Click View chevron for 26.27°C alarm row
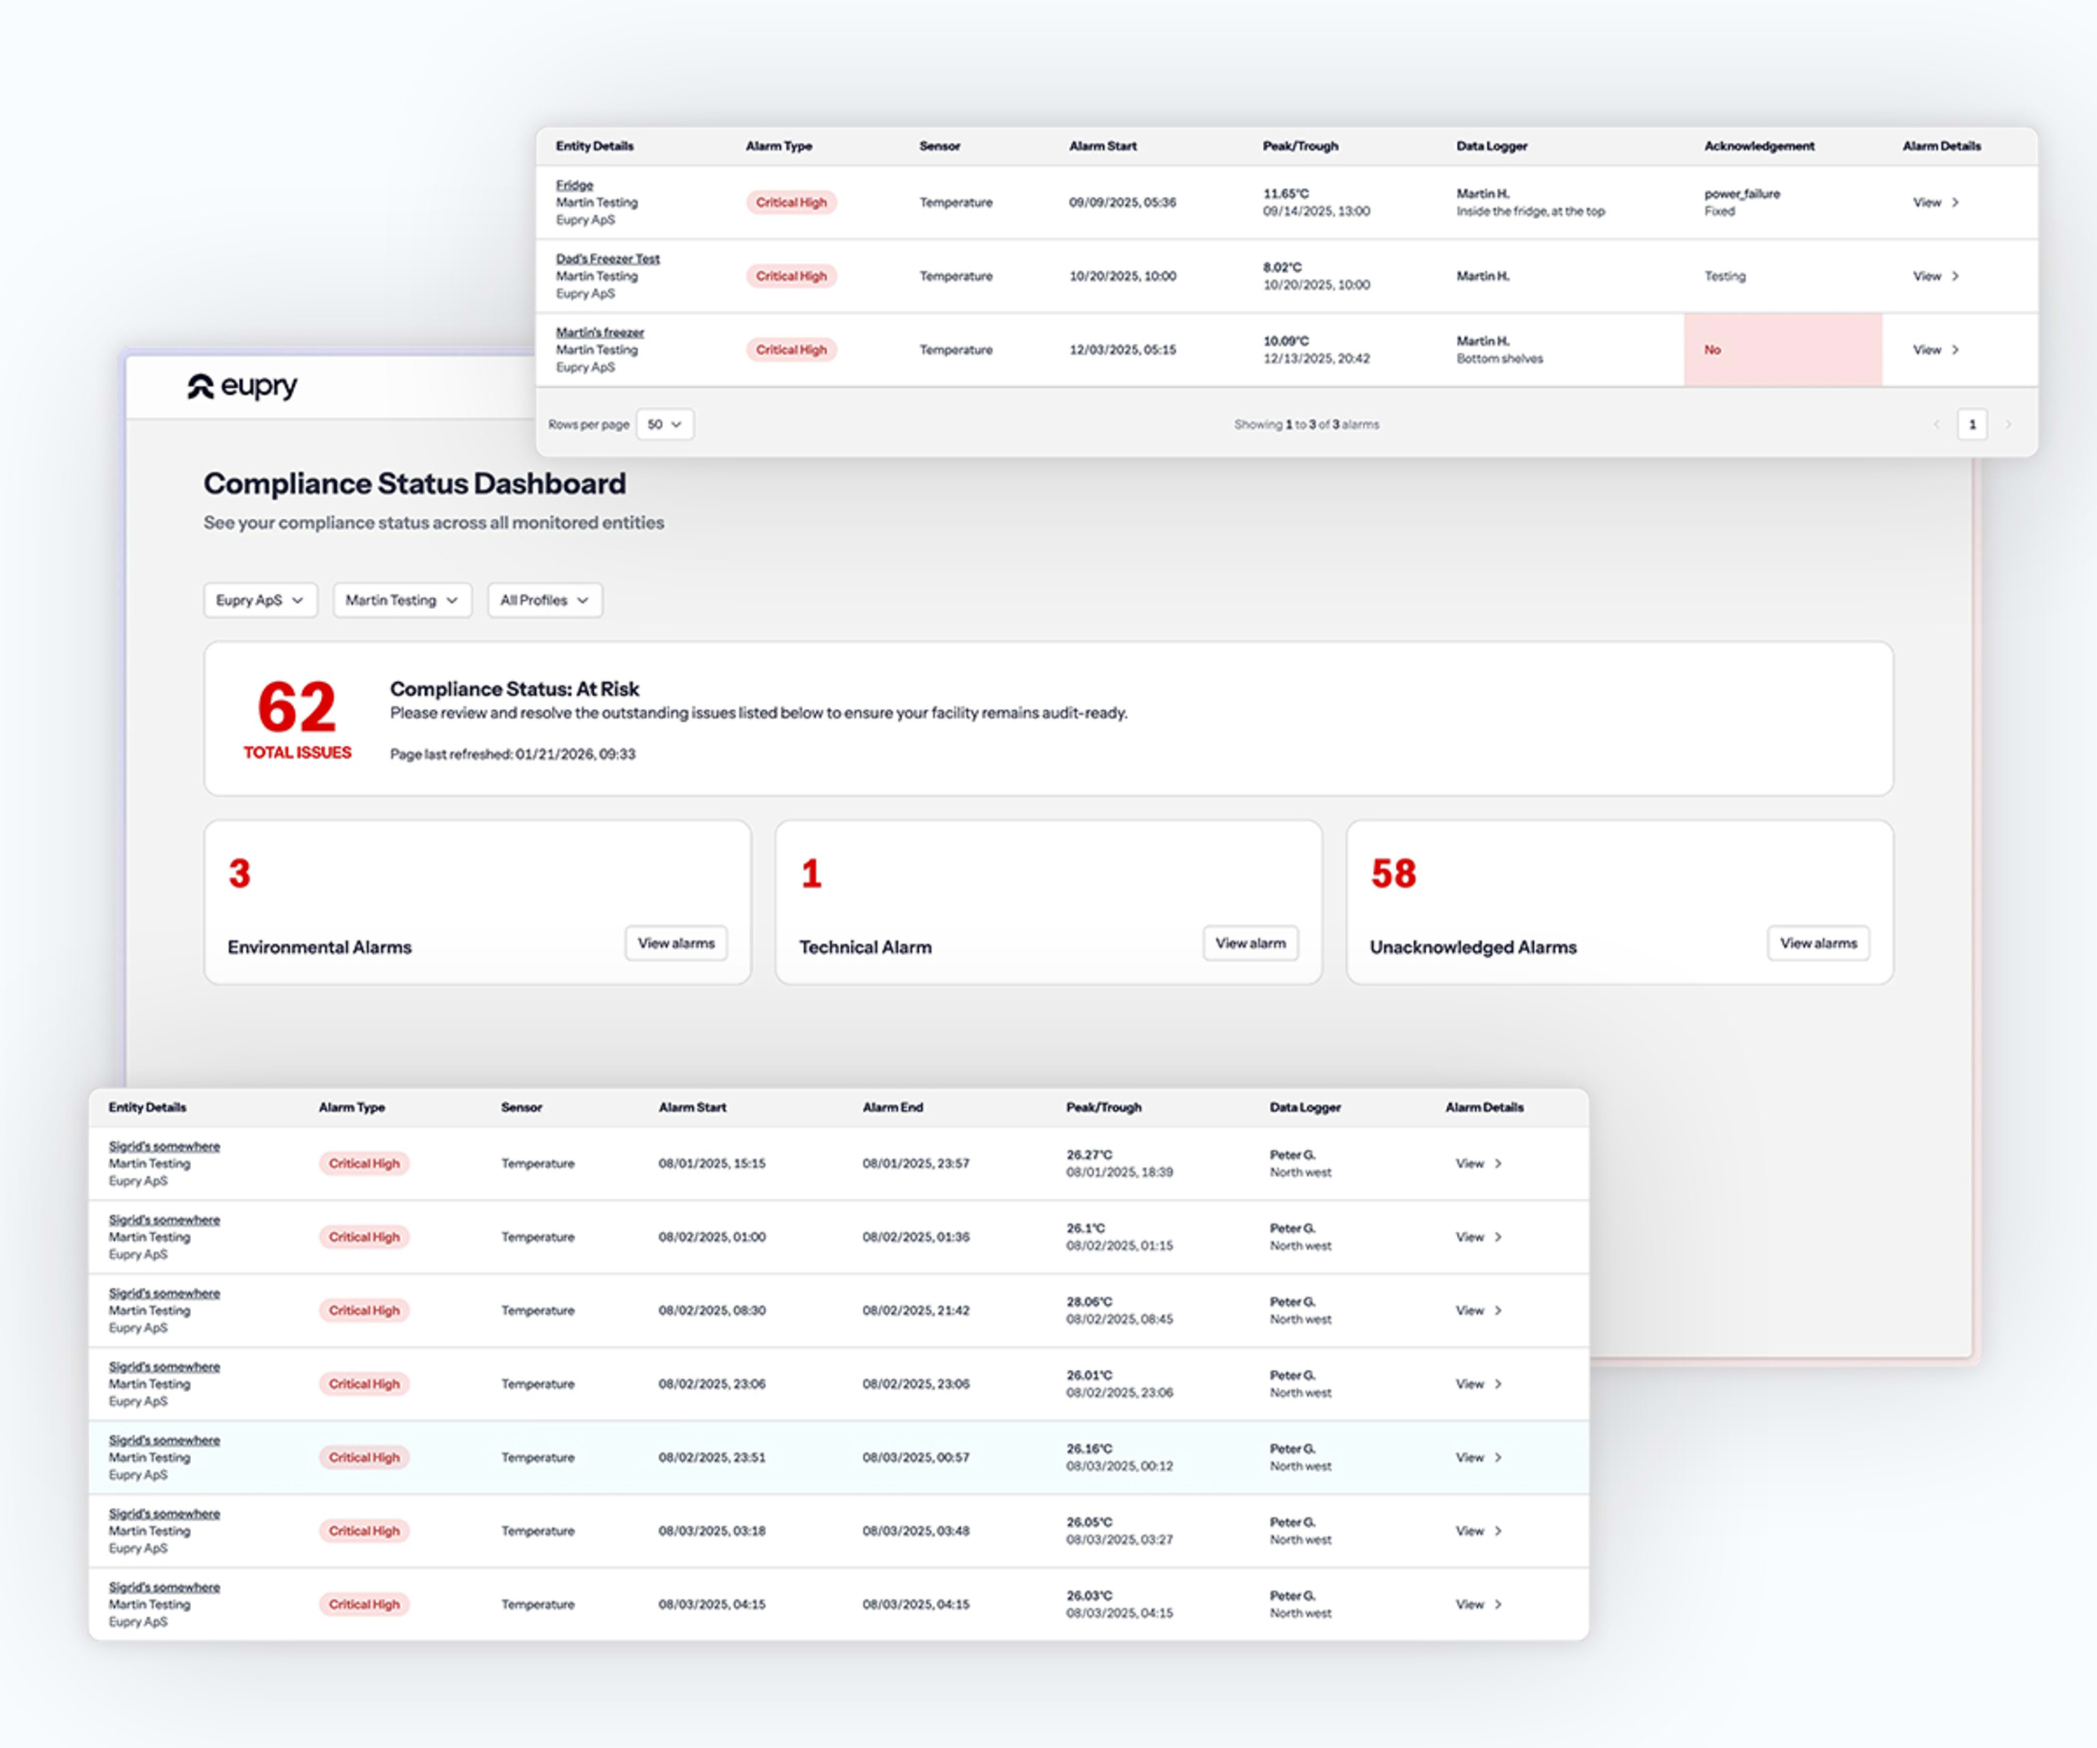Screen dimensions: 2097x1748 1497,1164
